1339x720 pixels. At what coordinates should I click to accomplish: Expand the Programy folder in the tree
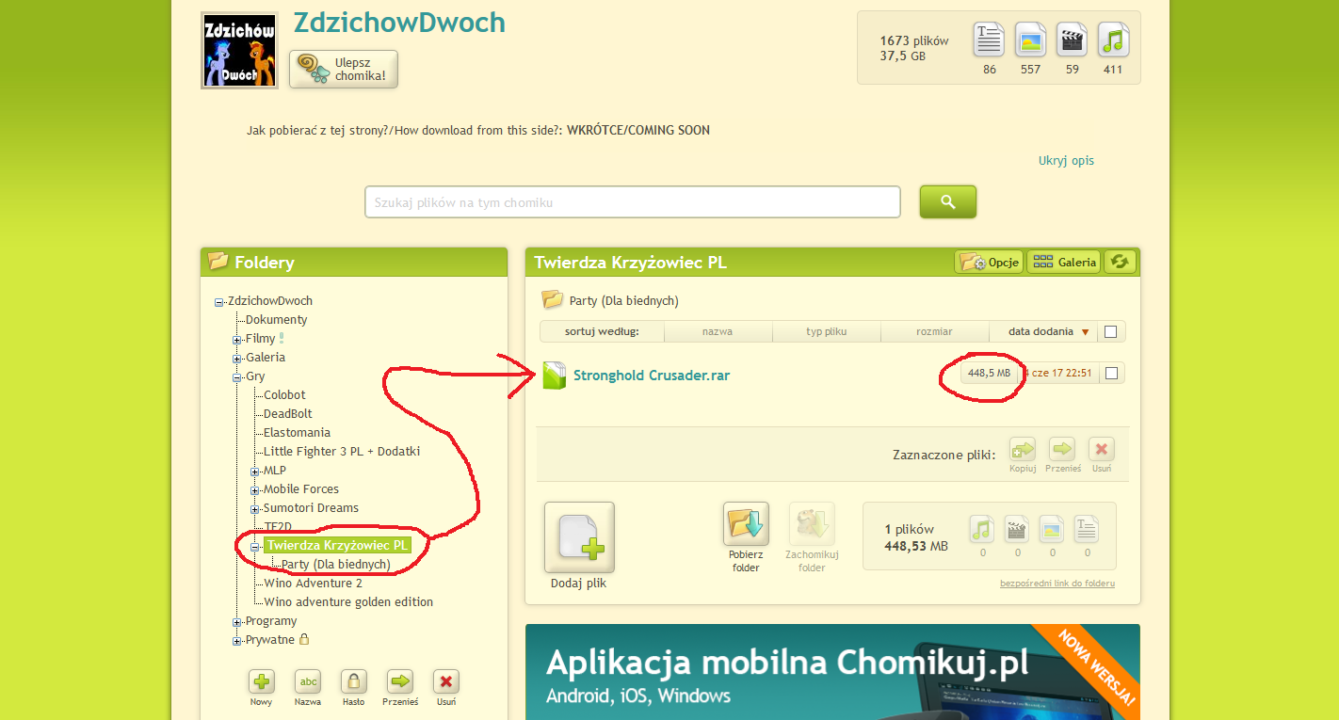click(236, 620)
